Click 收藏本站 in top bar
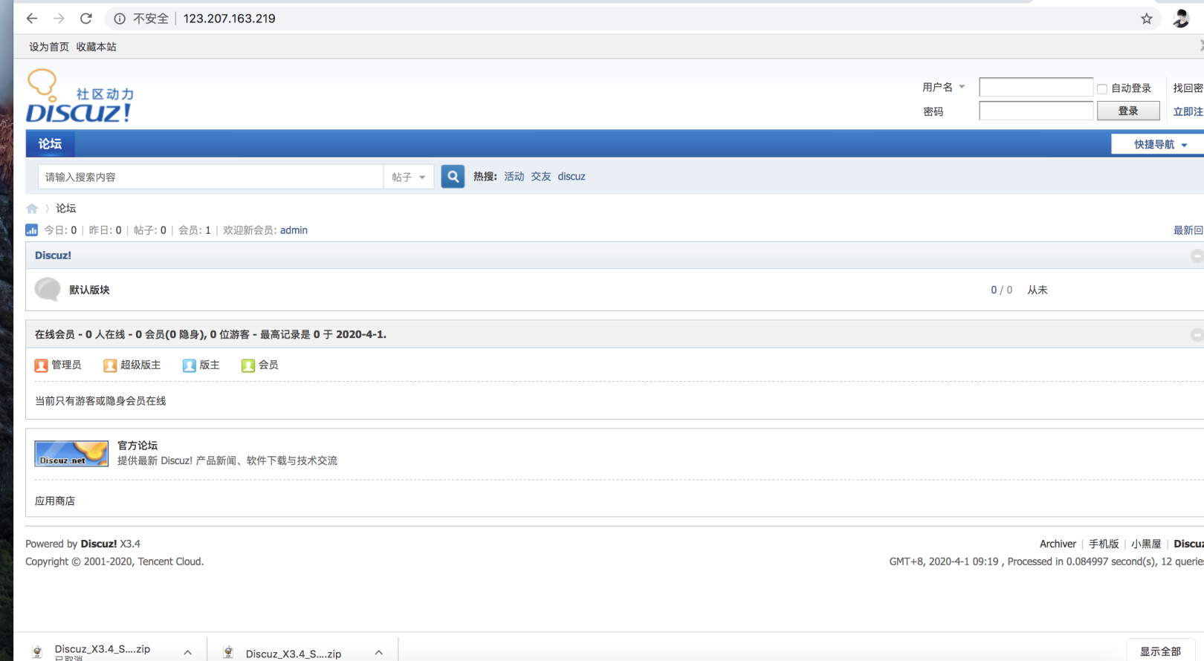This screenshot has width=1204, height=661. (x=97, y=47)
